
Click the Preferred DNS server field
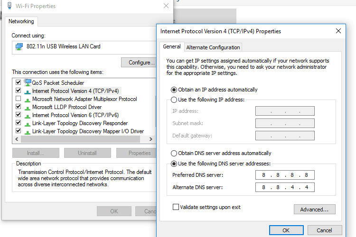285,175
